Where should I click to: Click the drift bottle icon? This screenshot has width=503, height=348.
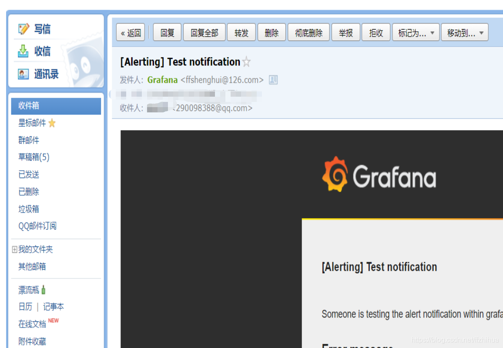click(44, 290)
